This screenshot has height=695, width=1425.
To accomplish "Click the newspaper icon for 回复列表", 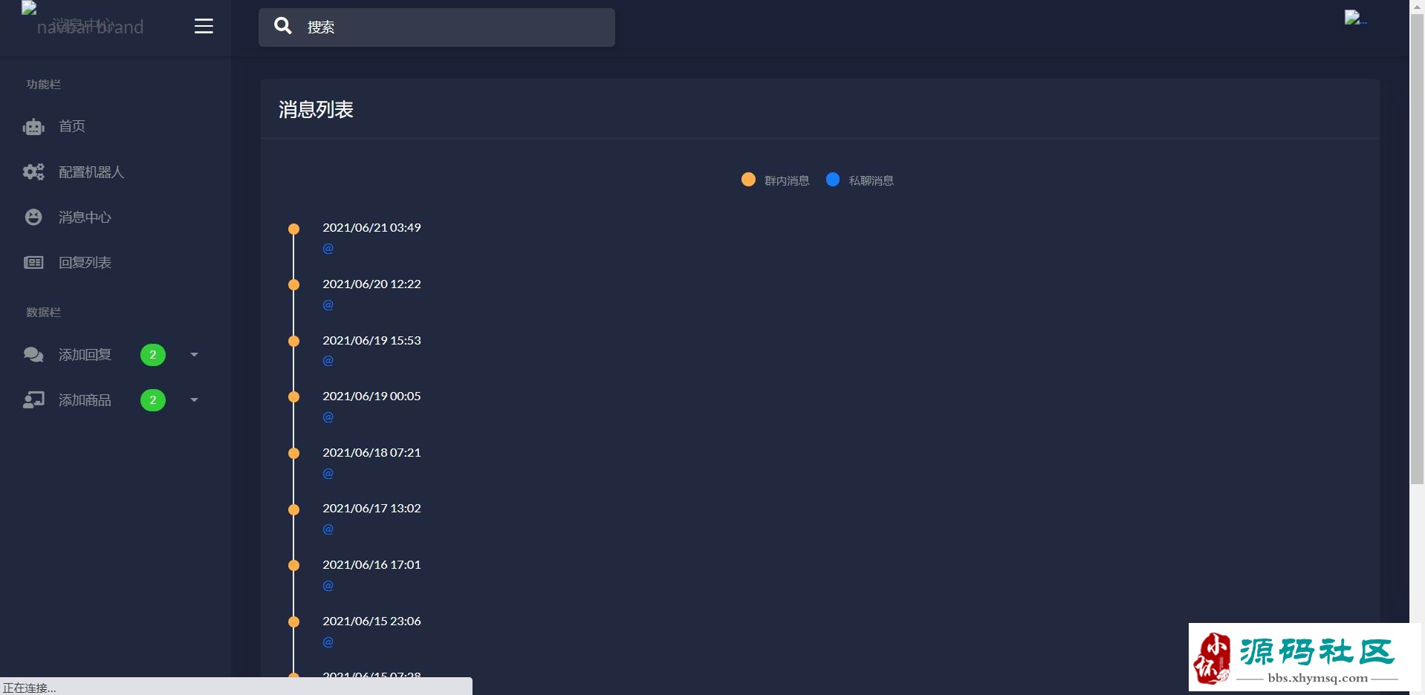I will [33, 263].
